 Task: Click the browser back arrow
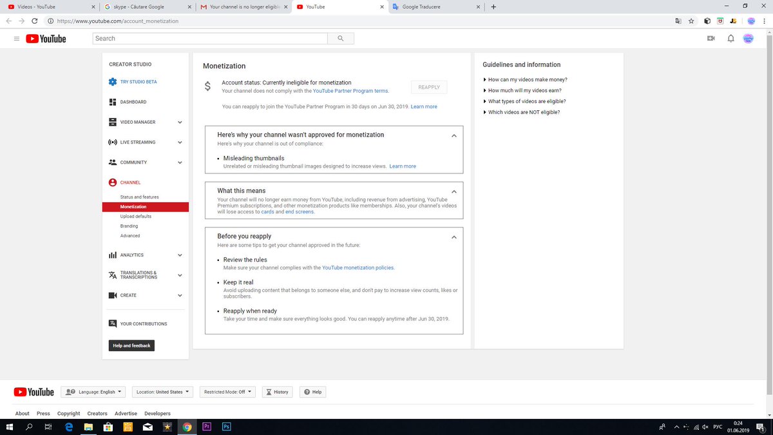point(8,21)
